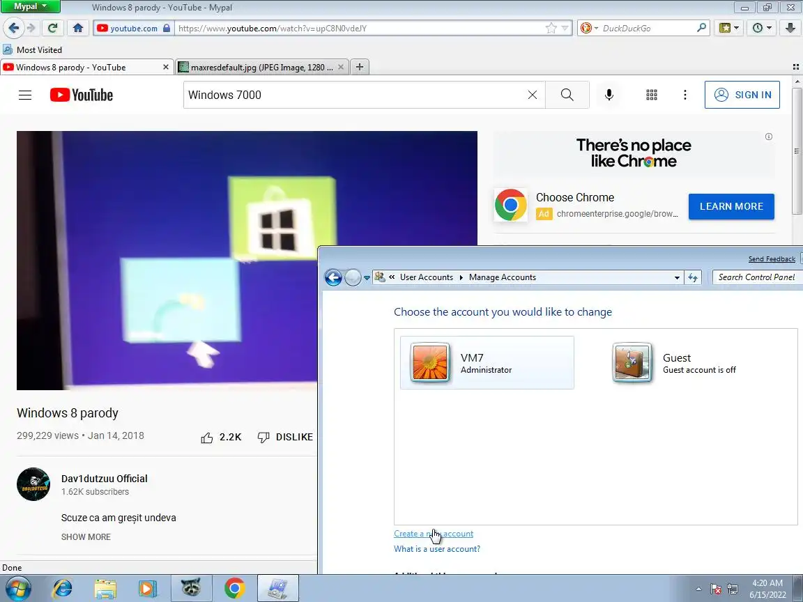Open the Action Center flag icon
Viewport: 803px width, 602px height.
click(716, 589)
